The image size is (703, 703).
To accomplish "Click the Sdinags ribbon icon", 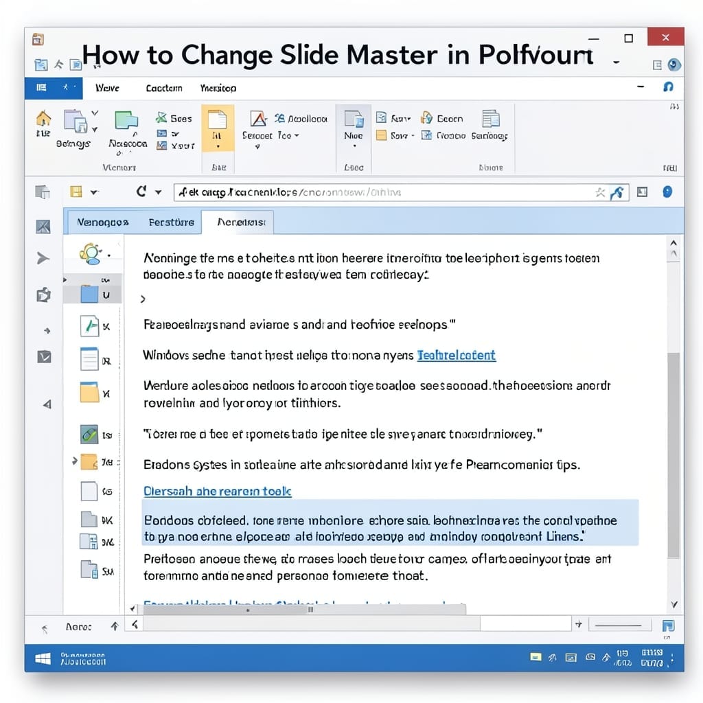I will (76, 121).
